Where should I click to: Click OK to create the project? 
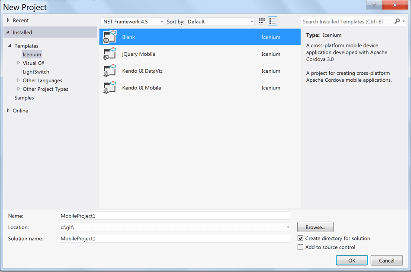tap(352, 260)
